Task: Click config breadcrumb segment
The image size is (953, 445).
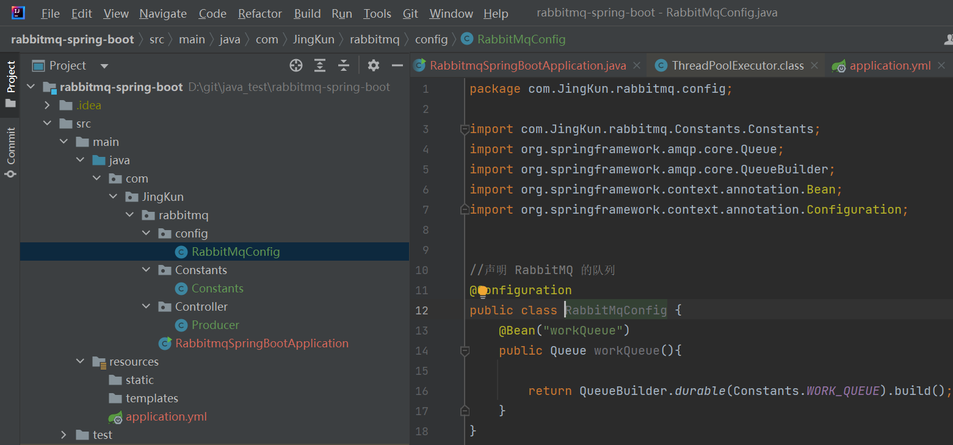Action: [x=432, y=39]
